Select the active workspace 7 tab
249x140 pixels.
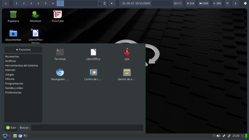click(x=60, y=3)
